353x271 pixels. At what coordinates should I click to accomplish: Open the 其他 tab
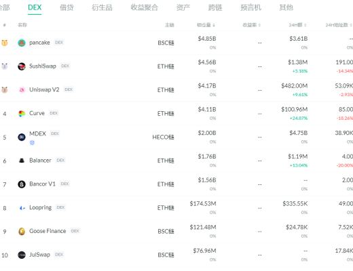click(286, 7)
